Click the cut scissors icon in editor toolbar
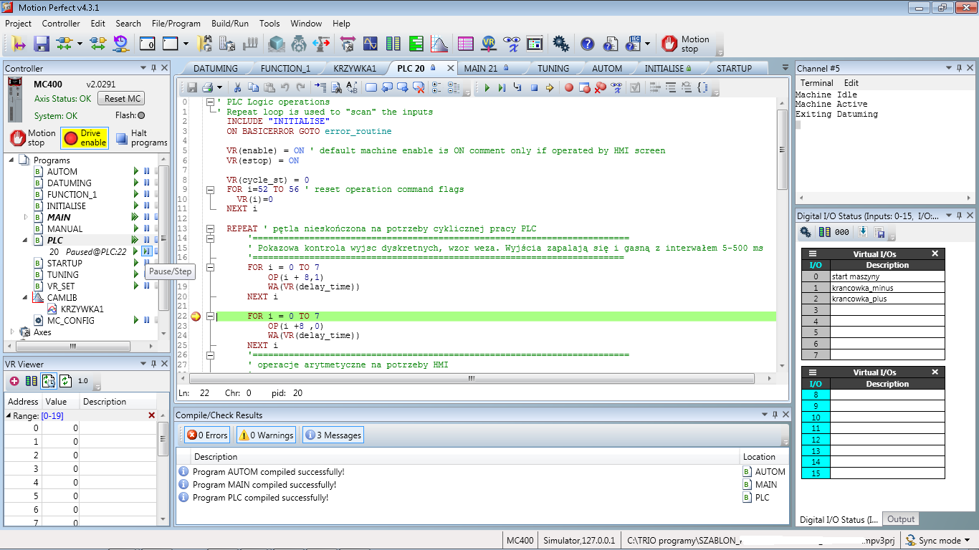 tap(237, 87)
